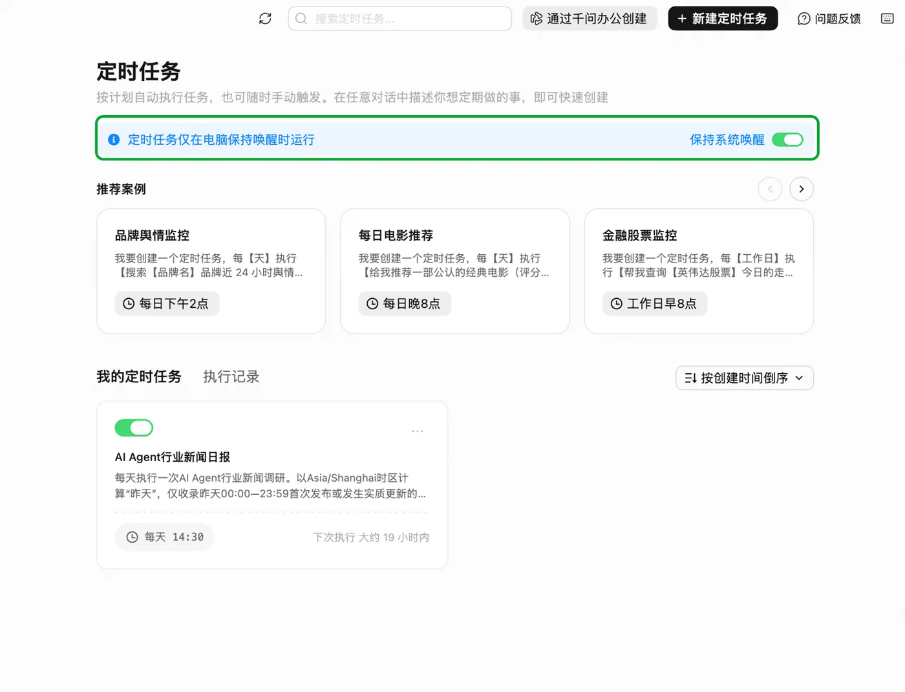Screen dimensions: 905x692
Task: Click previous arrow for 推荐案例
Action: 770,189
